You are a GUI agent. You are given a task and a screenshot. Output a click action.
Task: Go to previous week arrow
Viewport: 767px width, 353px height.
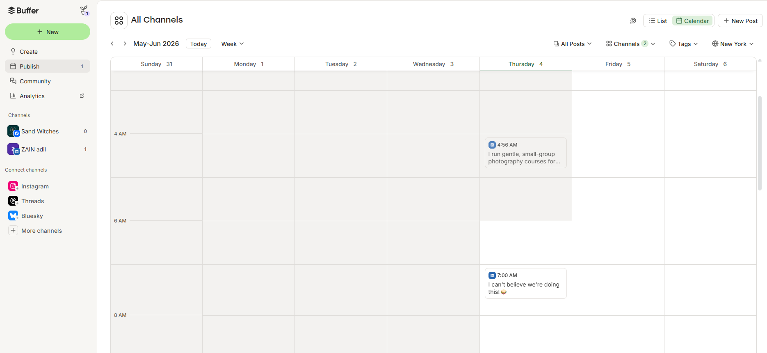[112, 44]
